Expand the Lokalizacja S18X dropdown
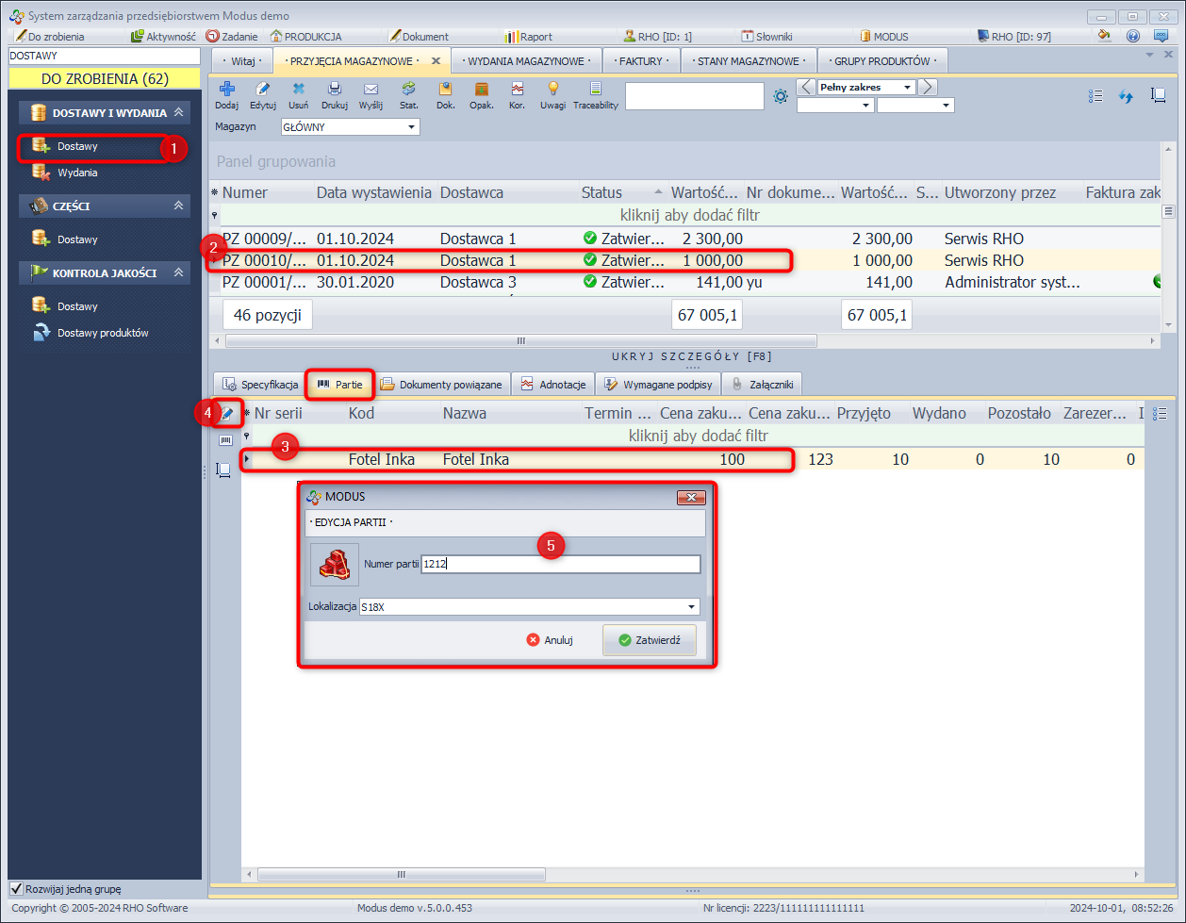This screenshot has height=923, width=1186. point(691,607)
